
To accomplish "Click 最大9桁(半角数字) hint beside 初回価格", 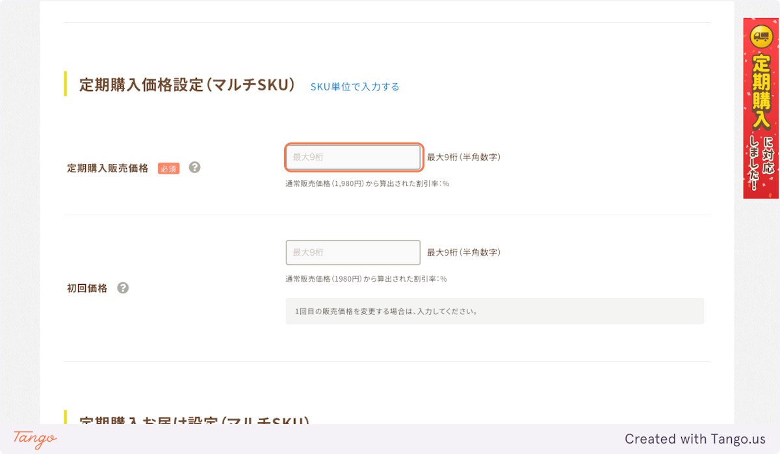I will pos(463,252).
